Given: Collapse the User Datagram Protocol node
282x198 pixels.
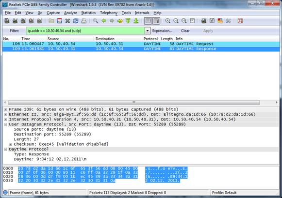Looking at the screenshot, I should click(x=5, y=124).
